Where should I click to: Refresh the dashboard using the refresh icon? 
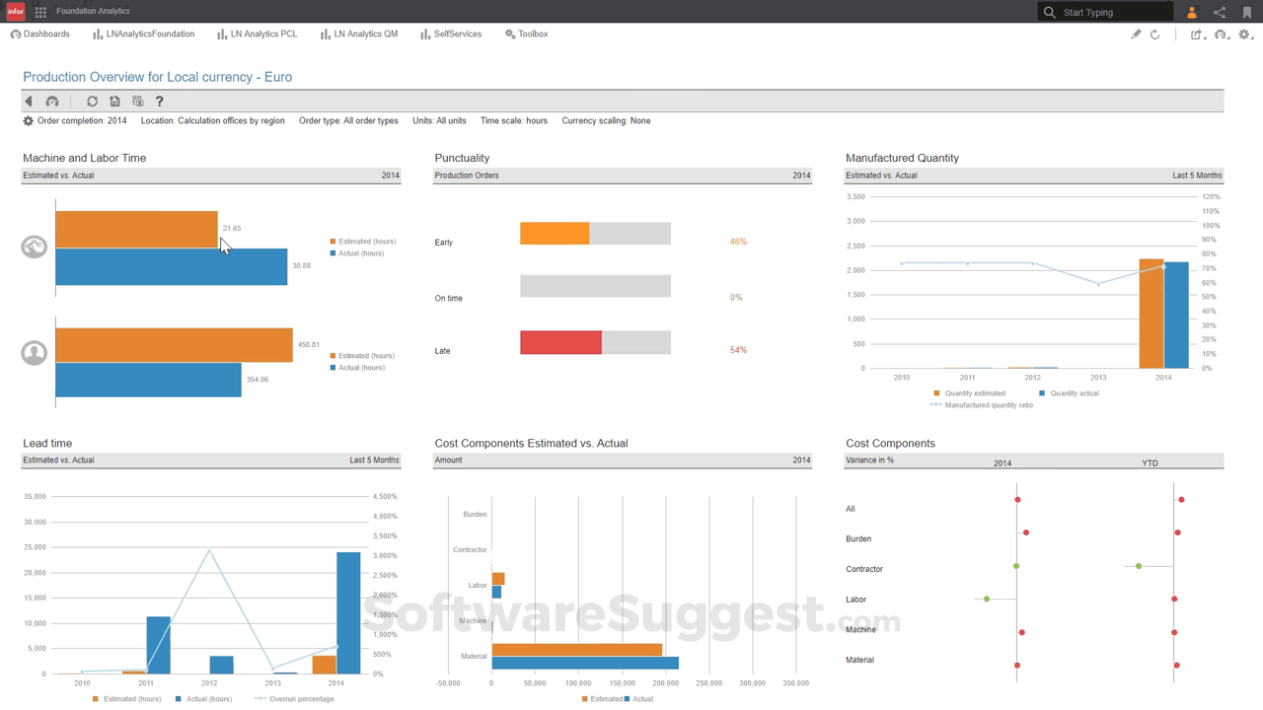coord(92,101)
